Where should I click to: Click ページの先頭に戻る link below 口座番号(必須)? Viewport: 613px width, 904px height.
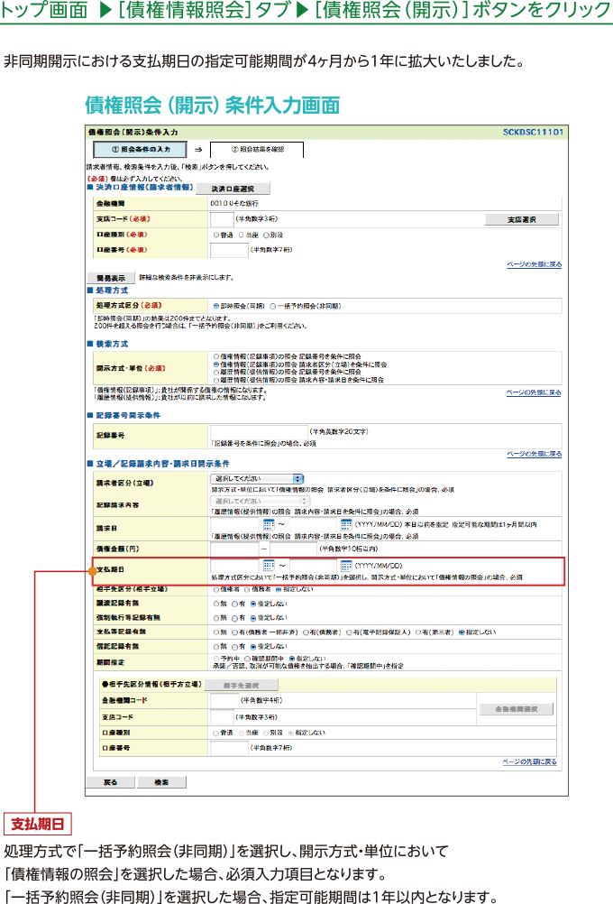534,264
